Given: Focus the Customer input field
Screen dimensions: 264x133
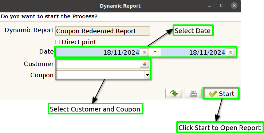Looking at the screenshot, I should [98, 64].
